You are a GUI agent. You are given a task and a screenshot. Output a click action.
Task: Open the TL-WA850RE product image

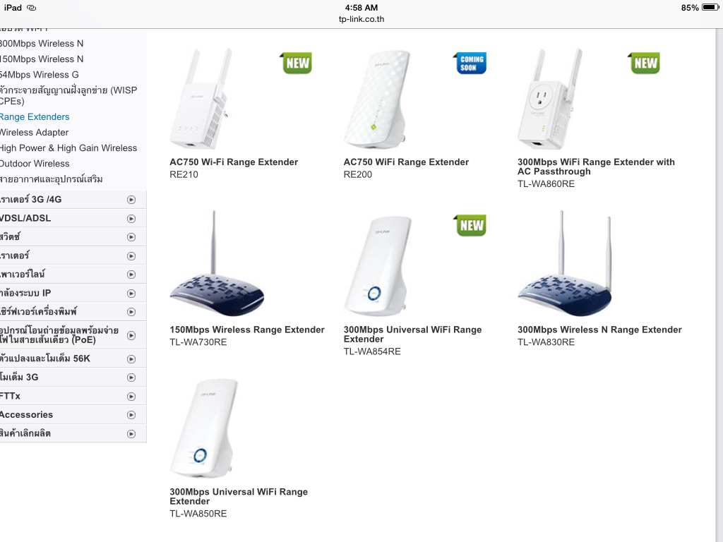205,428
